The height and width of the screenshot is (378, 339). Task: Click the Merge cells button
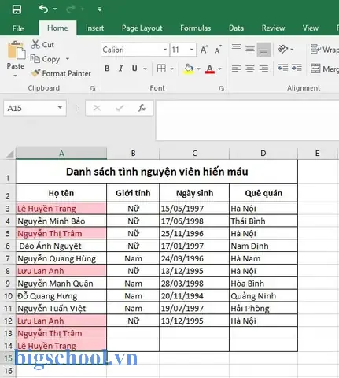point(324,69)
